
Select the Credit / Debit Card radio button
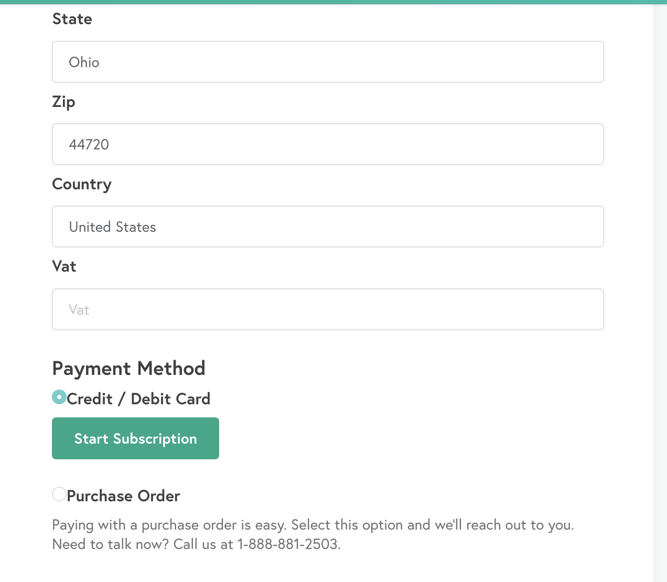click(x=59, y=397)
